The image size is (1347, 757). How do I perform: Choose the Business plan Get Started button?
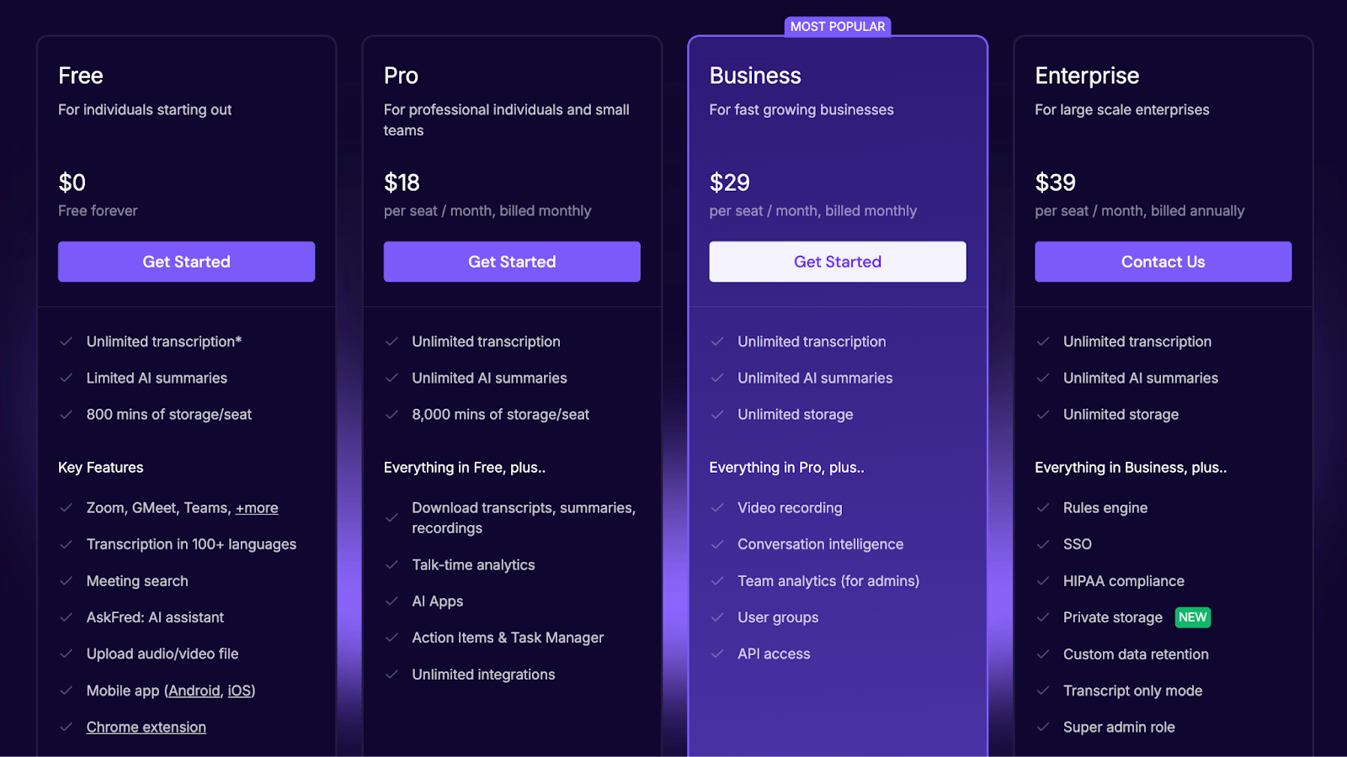(x=838, y=262)
